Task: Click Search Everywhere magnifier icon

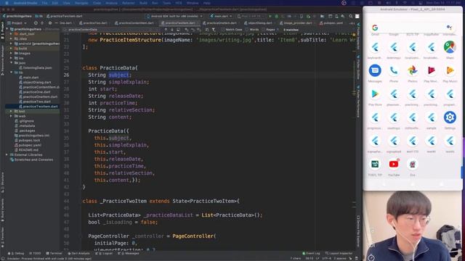Action: (x=351, y=16)
